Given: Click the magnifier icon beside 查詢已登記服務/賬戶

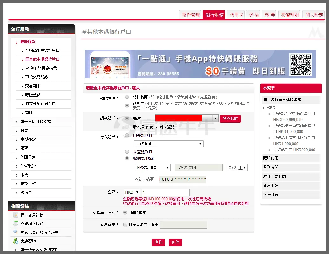Looking at the screenshot, I should 16,232.
